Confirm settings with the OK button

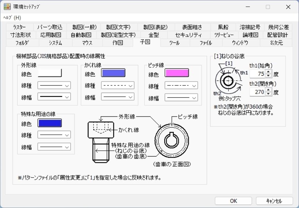click(x=233, y=201)
